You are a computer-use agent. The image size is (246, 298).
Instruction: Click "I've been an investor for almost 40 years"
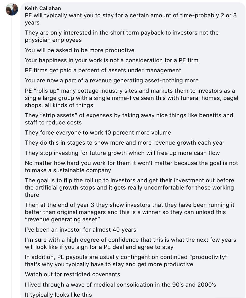[81, 230]
